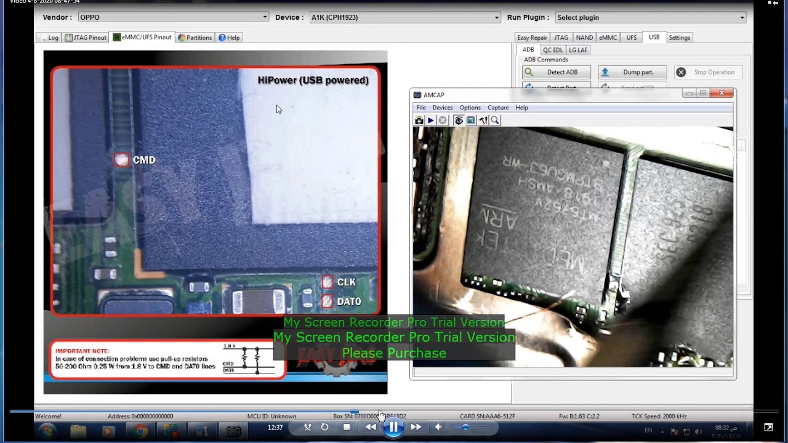Screen dimensions: 788x443
Task: Select the eMMC/UFS Pinout tab
Action: pyautogui.click(x=142, y=38)
